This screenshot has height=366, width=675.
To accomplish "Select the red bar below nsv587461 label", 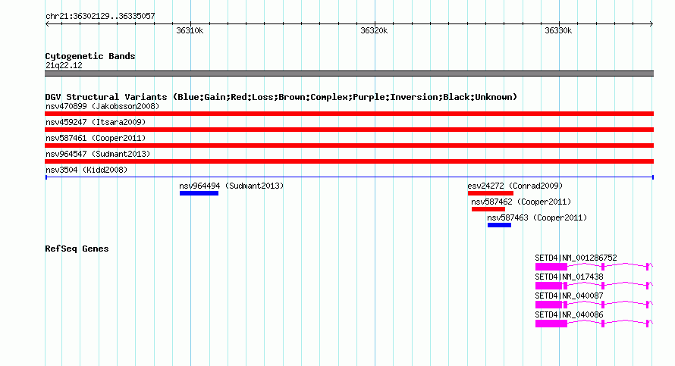I will [349, 145].
